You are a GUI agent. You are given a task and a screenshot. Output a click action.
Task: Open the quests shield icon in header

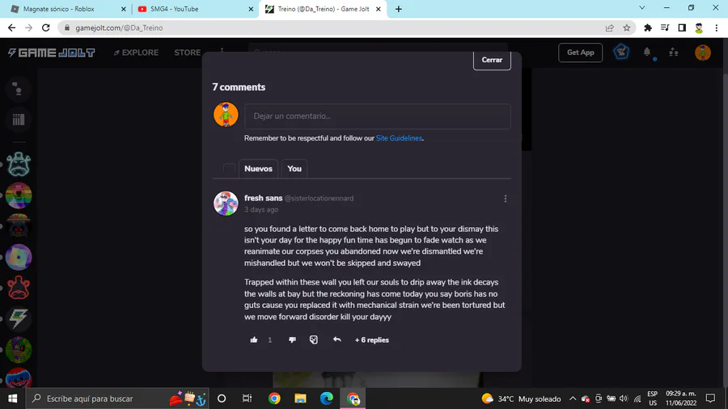pyautogui.click(x=621, y=52)
